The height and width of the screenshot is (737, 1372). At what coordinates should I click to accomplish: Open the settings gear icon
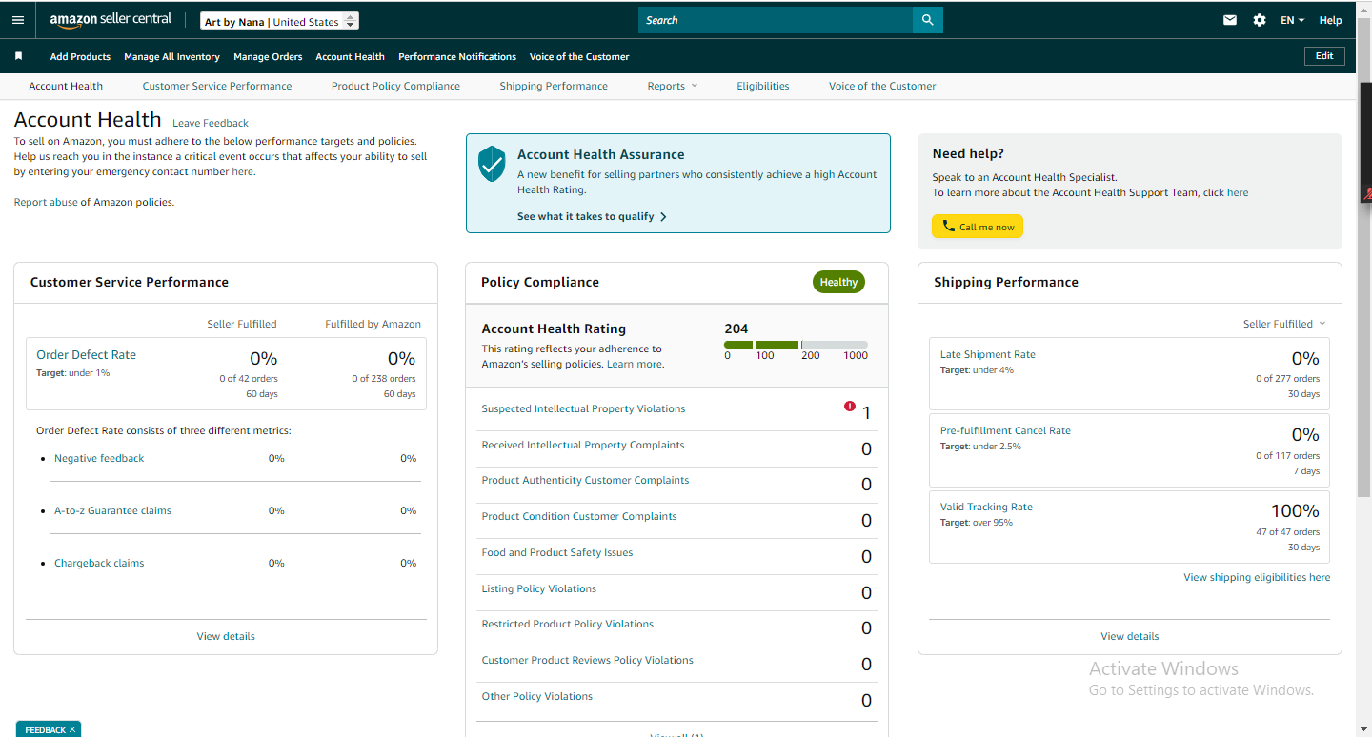click(x=1260, y=20)
